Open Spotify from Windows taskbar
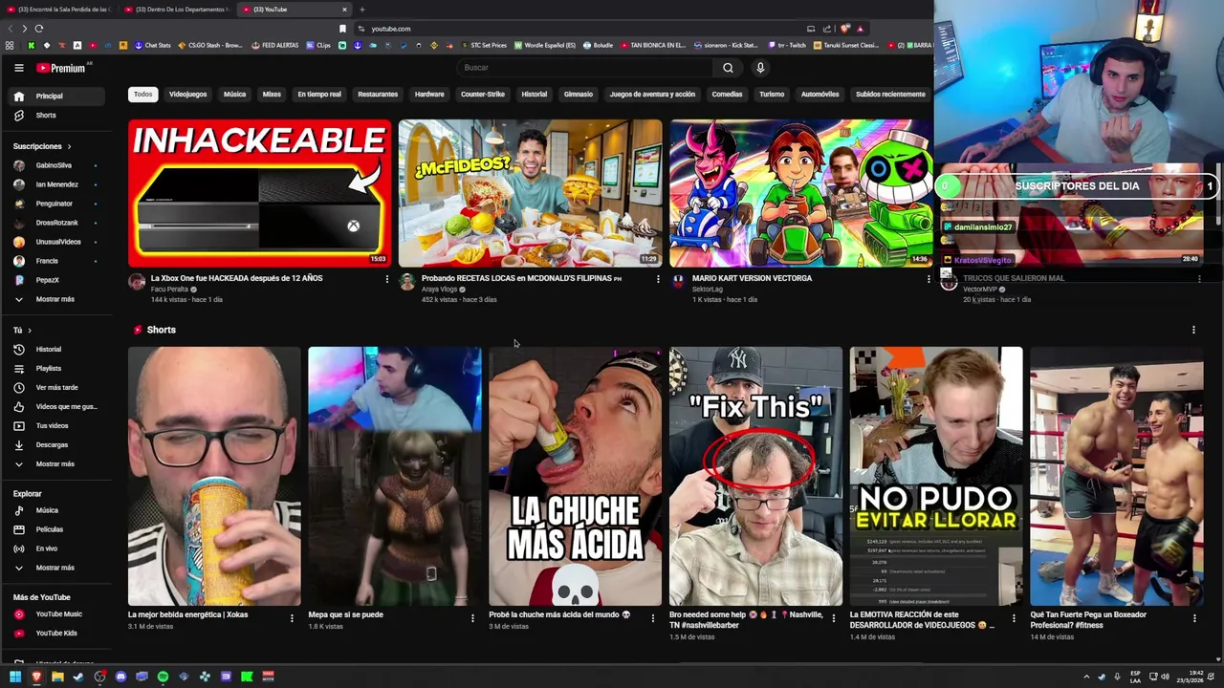 pyautogui.click(x=163, y=677)
